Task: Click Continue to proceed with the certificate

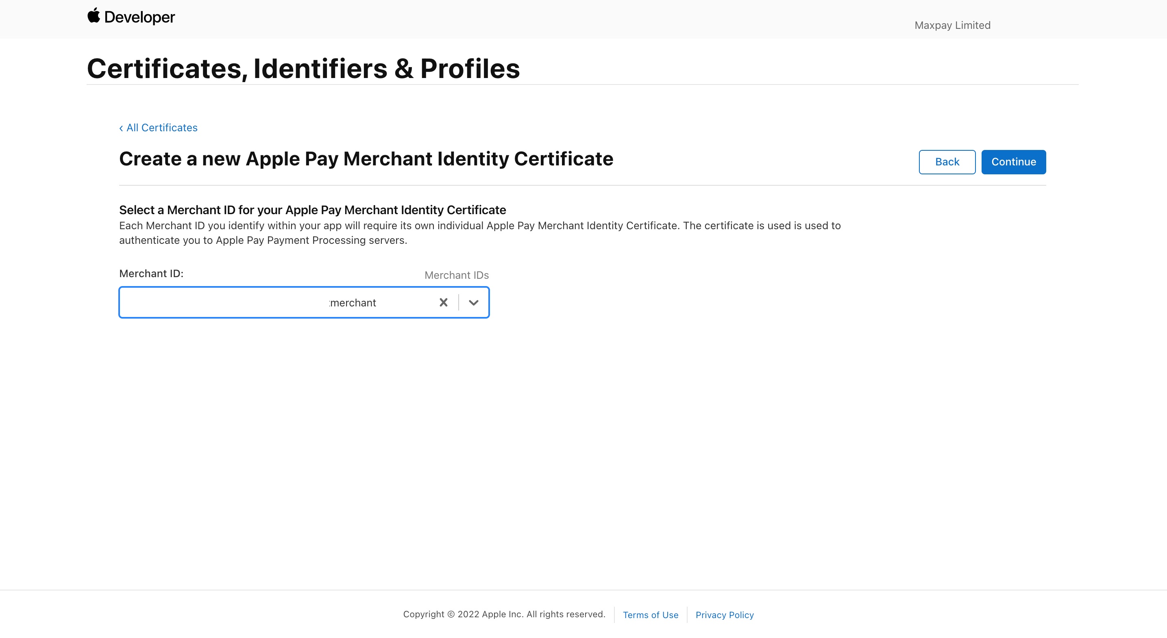Action: tap(1013, 162)
